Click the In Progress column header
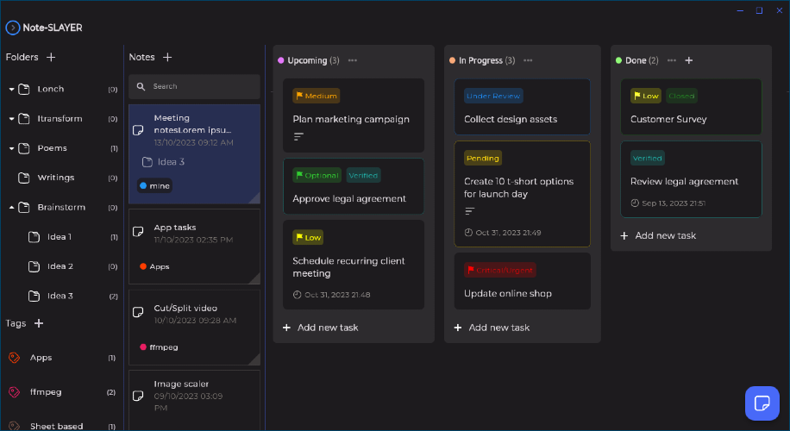This screenshot has height=431, width=790. click(482, 60)
